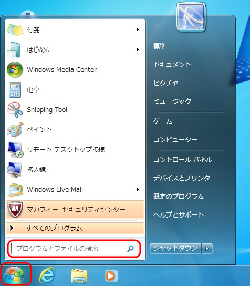Expand the 付箋 jump list arrow
250x286 pixels.
coord(138,30)
